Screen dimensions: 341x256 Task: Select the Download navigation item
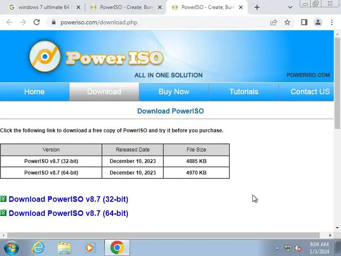pos(104,92)
